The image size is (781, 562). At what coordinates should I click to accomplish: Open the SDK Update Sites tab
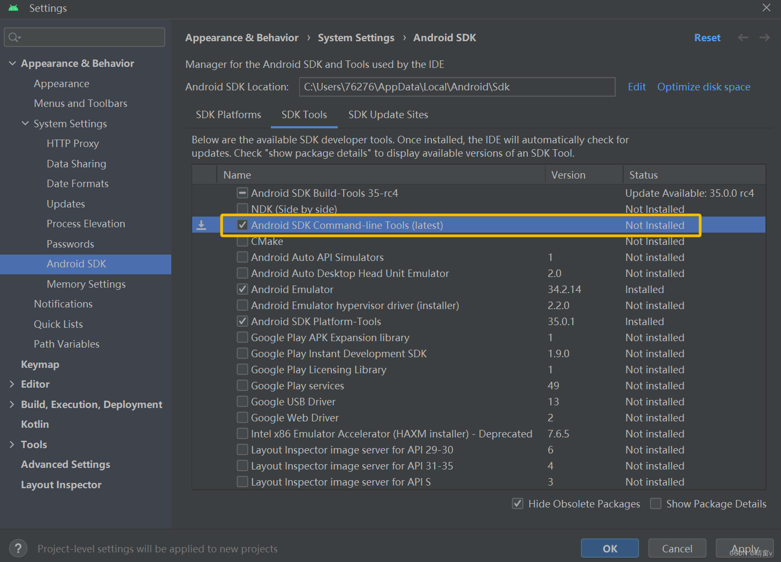388,114
